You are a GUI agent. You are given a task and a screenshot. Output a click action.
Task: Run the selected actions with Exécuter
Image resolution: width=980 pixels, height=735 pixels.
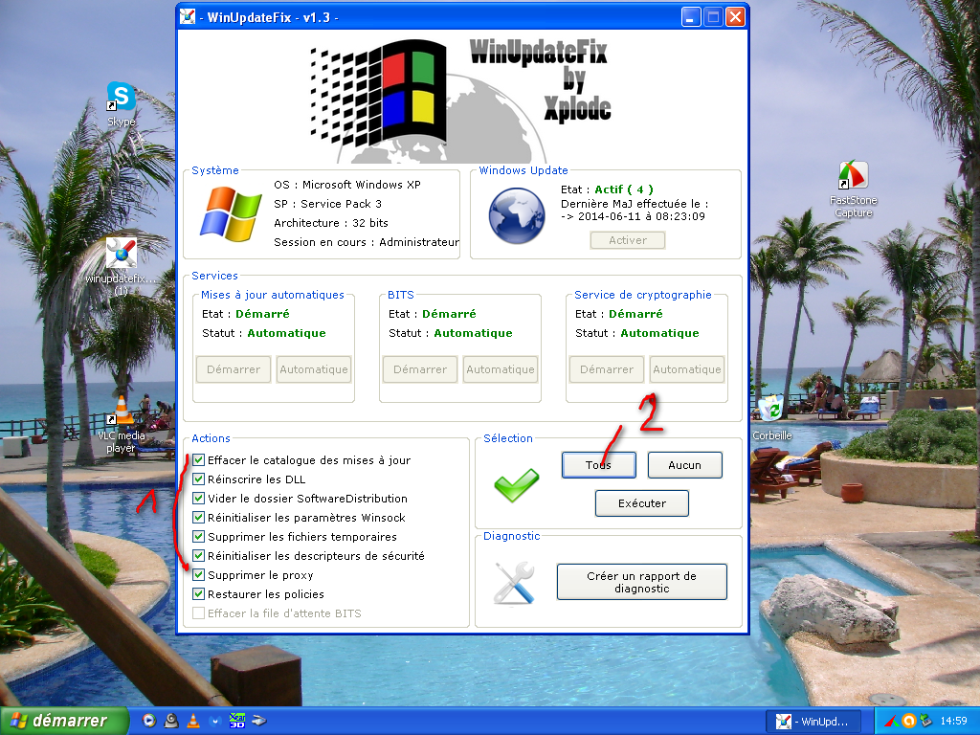point(642,503)
